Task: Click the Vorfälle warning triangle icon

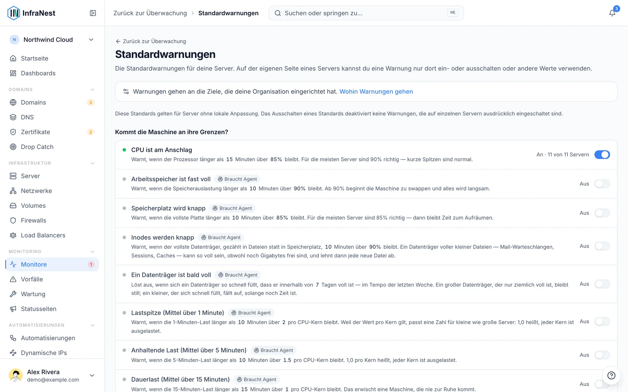Action: pos(13,279)
